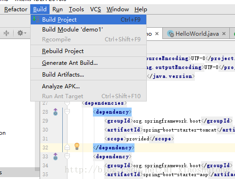Collapse the fold at line 27 dependencies

[x=67, y=103]
